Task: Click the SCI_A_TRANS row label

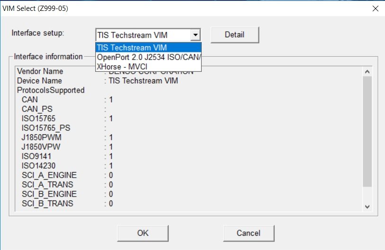Action: [x=47, y=185]
